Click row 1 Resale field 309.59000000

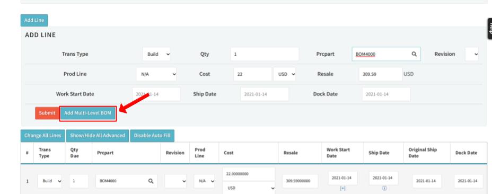pyautogui.click(x=300, y=181)
